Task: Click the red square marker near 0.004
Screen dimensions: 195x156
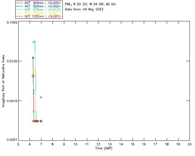Action: [33, 76]
